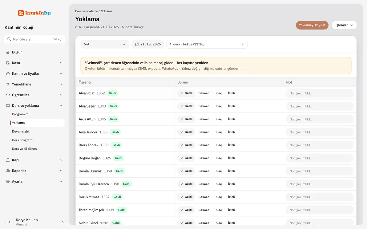Open the 4. ders Türkçe lesson dropdown
Viewport: 367px width, 229px height.
pos(207,44)
